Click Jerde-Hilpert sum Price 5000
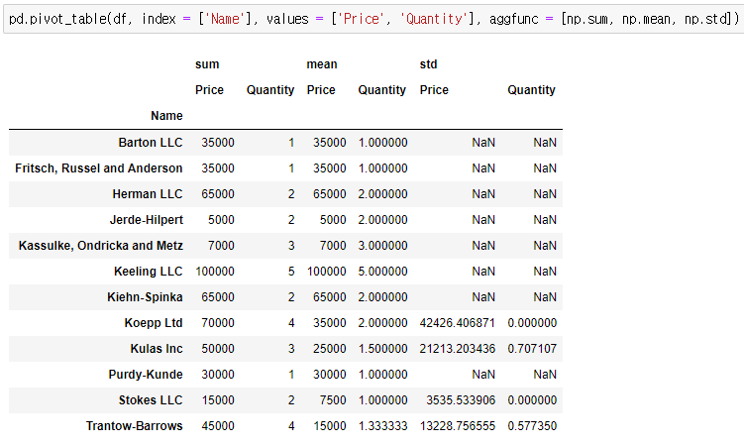The image size is (744, 446). [x=221, y=220]
